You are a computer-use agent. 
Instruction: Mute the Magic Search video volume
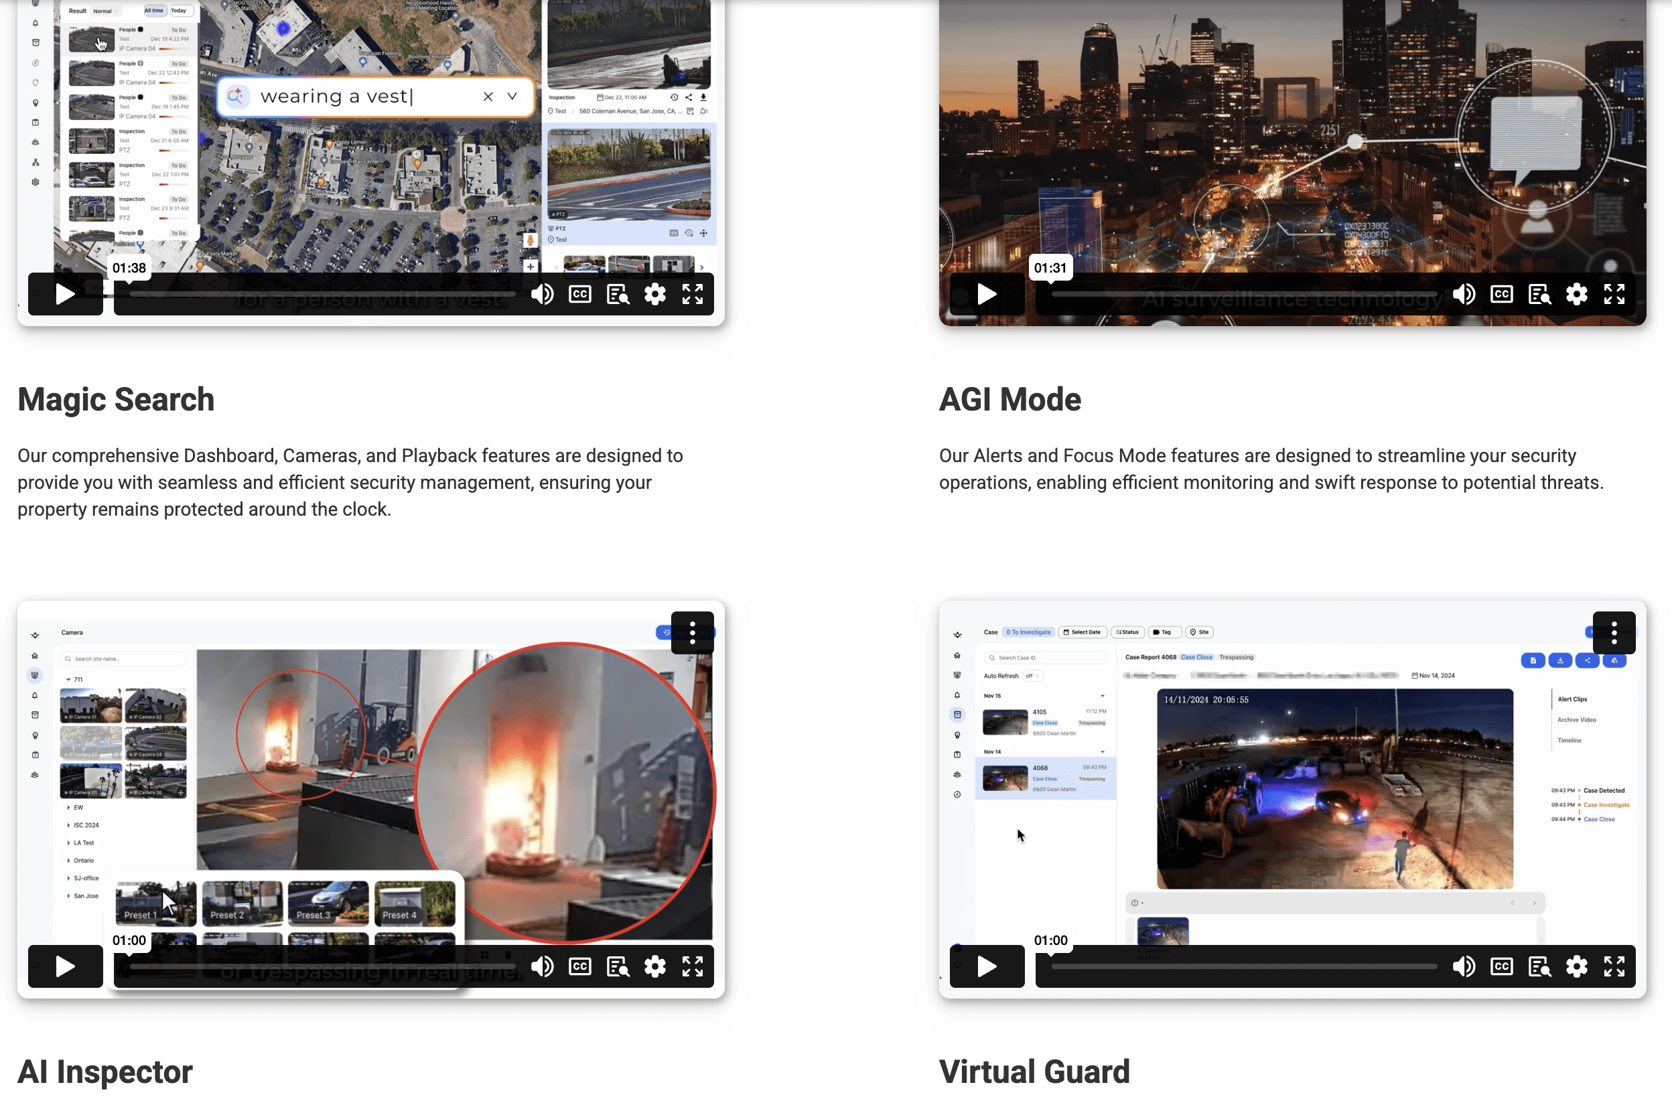click(x=542, y=294)
